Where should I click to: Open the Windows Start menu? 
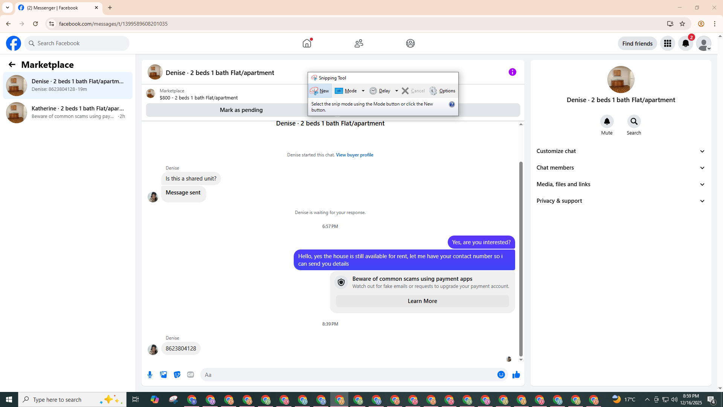point(9,399)
